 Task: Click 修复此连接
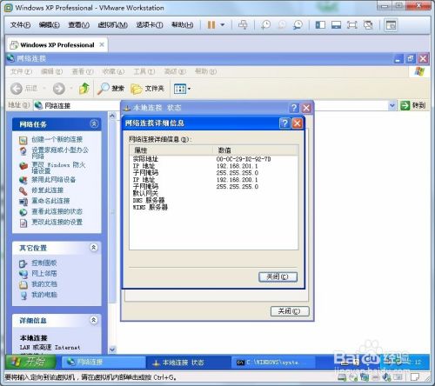pyautogui.click(x=48, y=190)
